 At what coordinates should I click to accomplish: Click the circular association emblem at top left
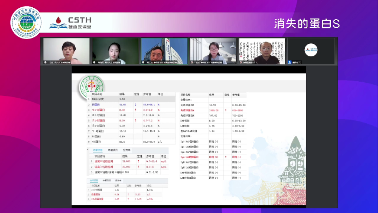click(x=26, y=22)
